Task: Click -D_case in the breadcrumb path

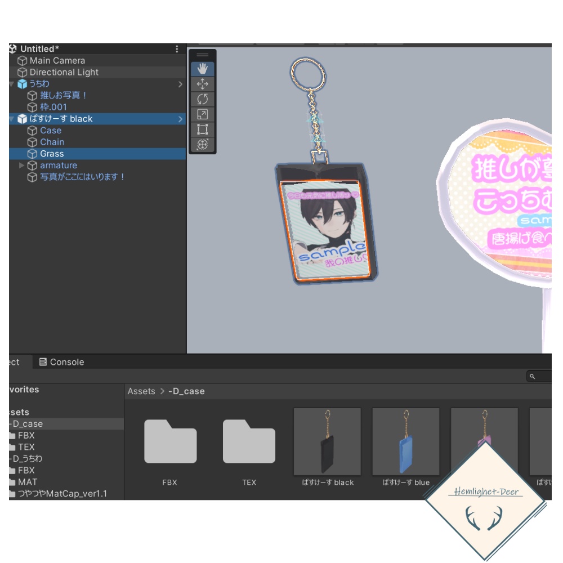Action: (186, 391)
